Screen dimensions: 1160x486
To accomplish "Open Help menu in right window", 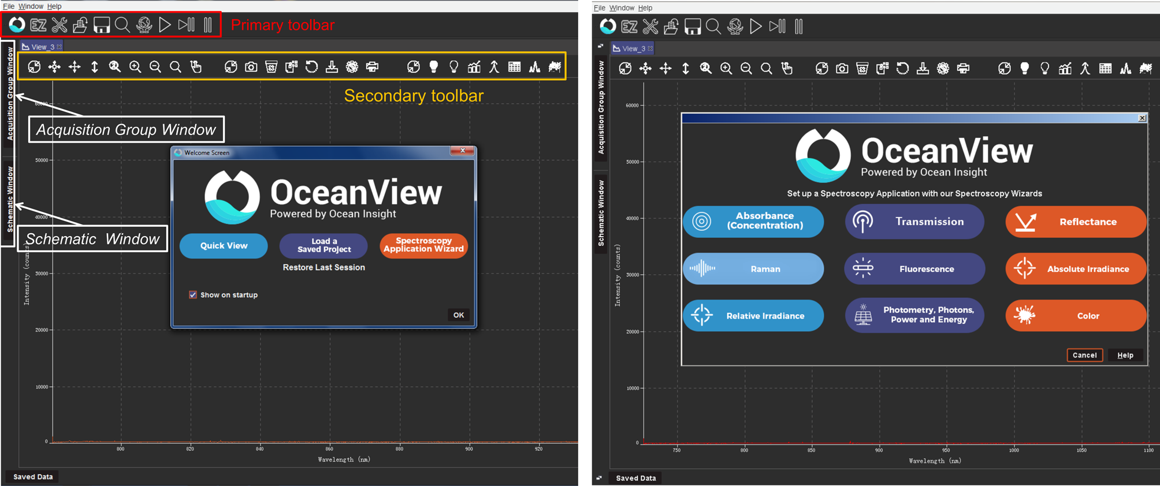I will pos(645,8).
